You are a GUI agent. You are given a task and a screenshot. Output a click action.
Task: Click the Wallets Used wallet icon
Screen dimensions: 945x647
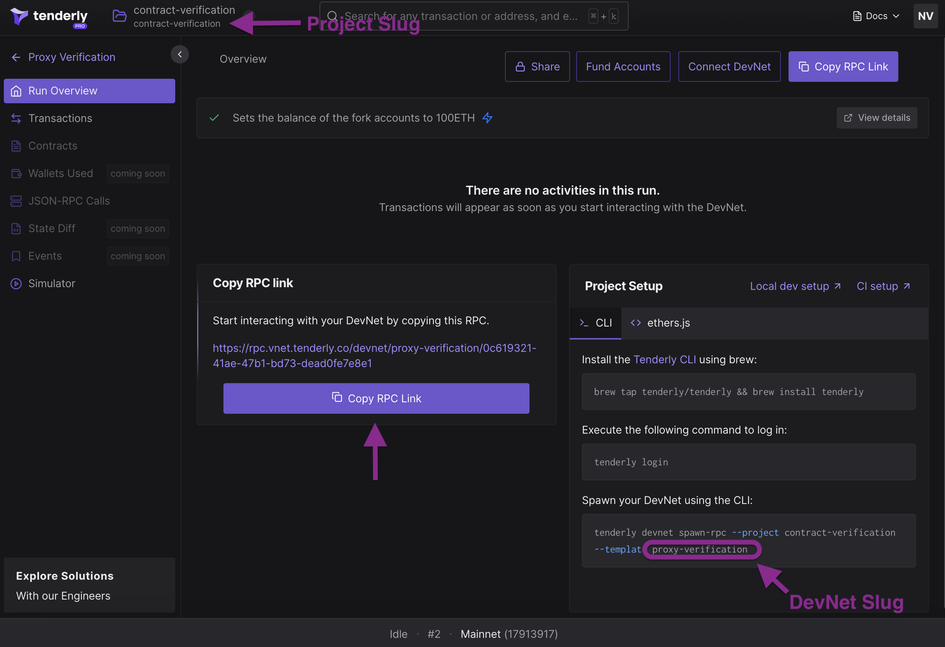pos(16,174)
